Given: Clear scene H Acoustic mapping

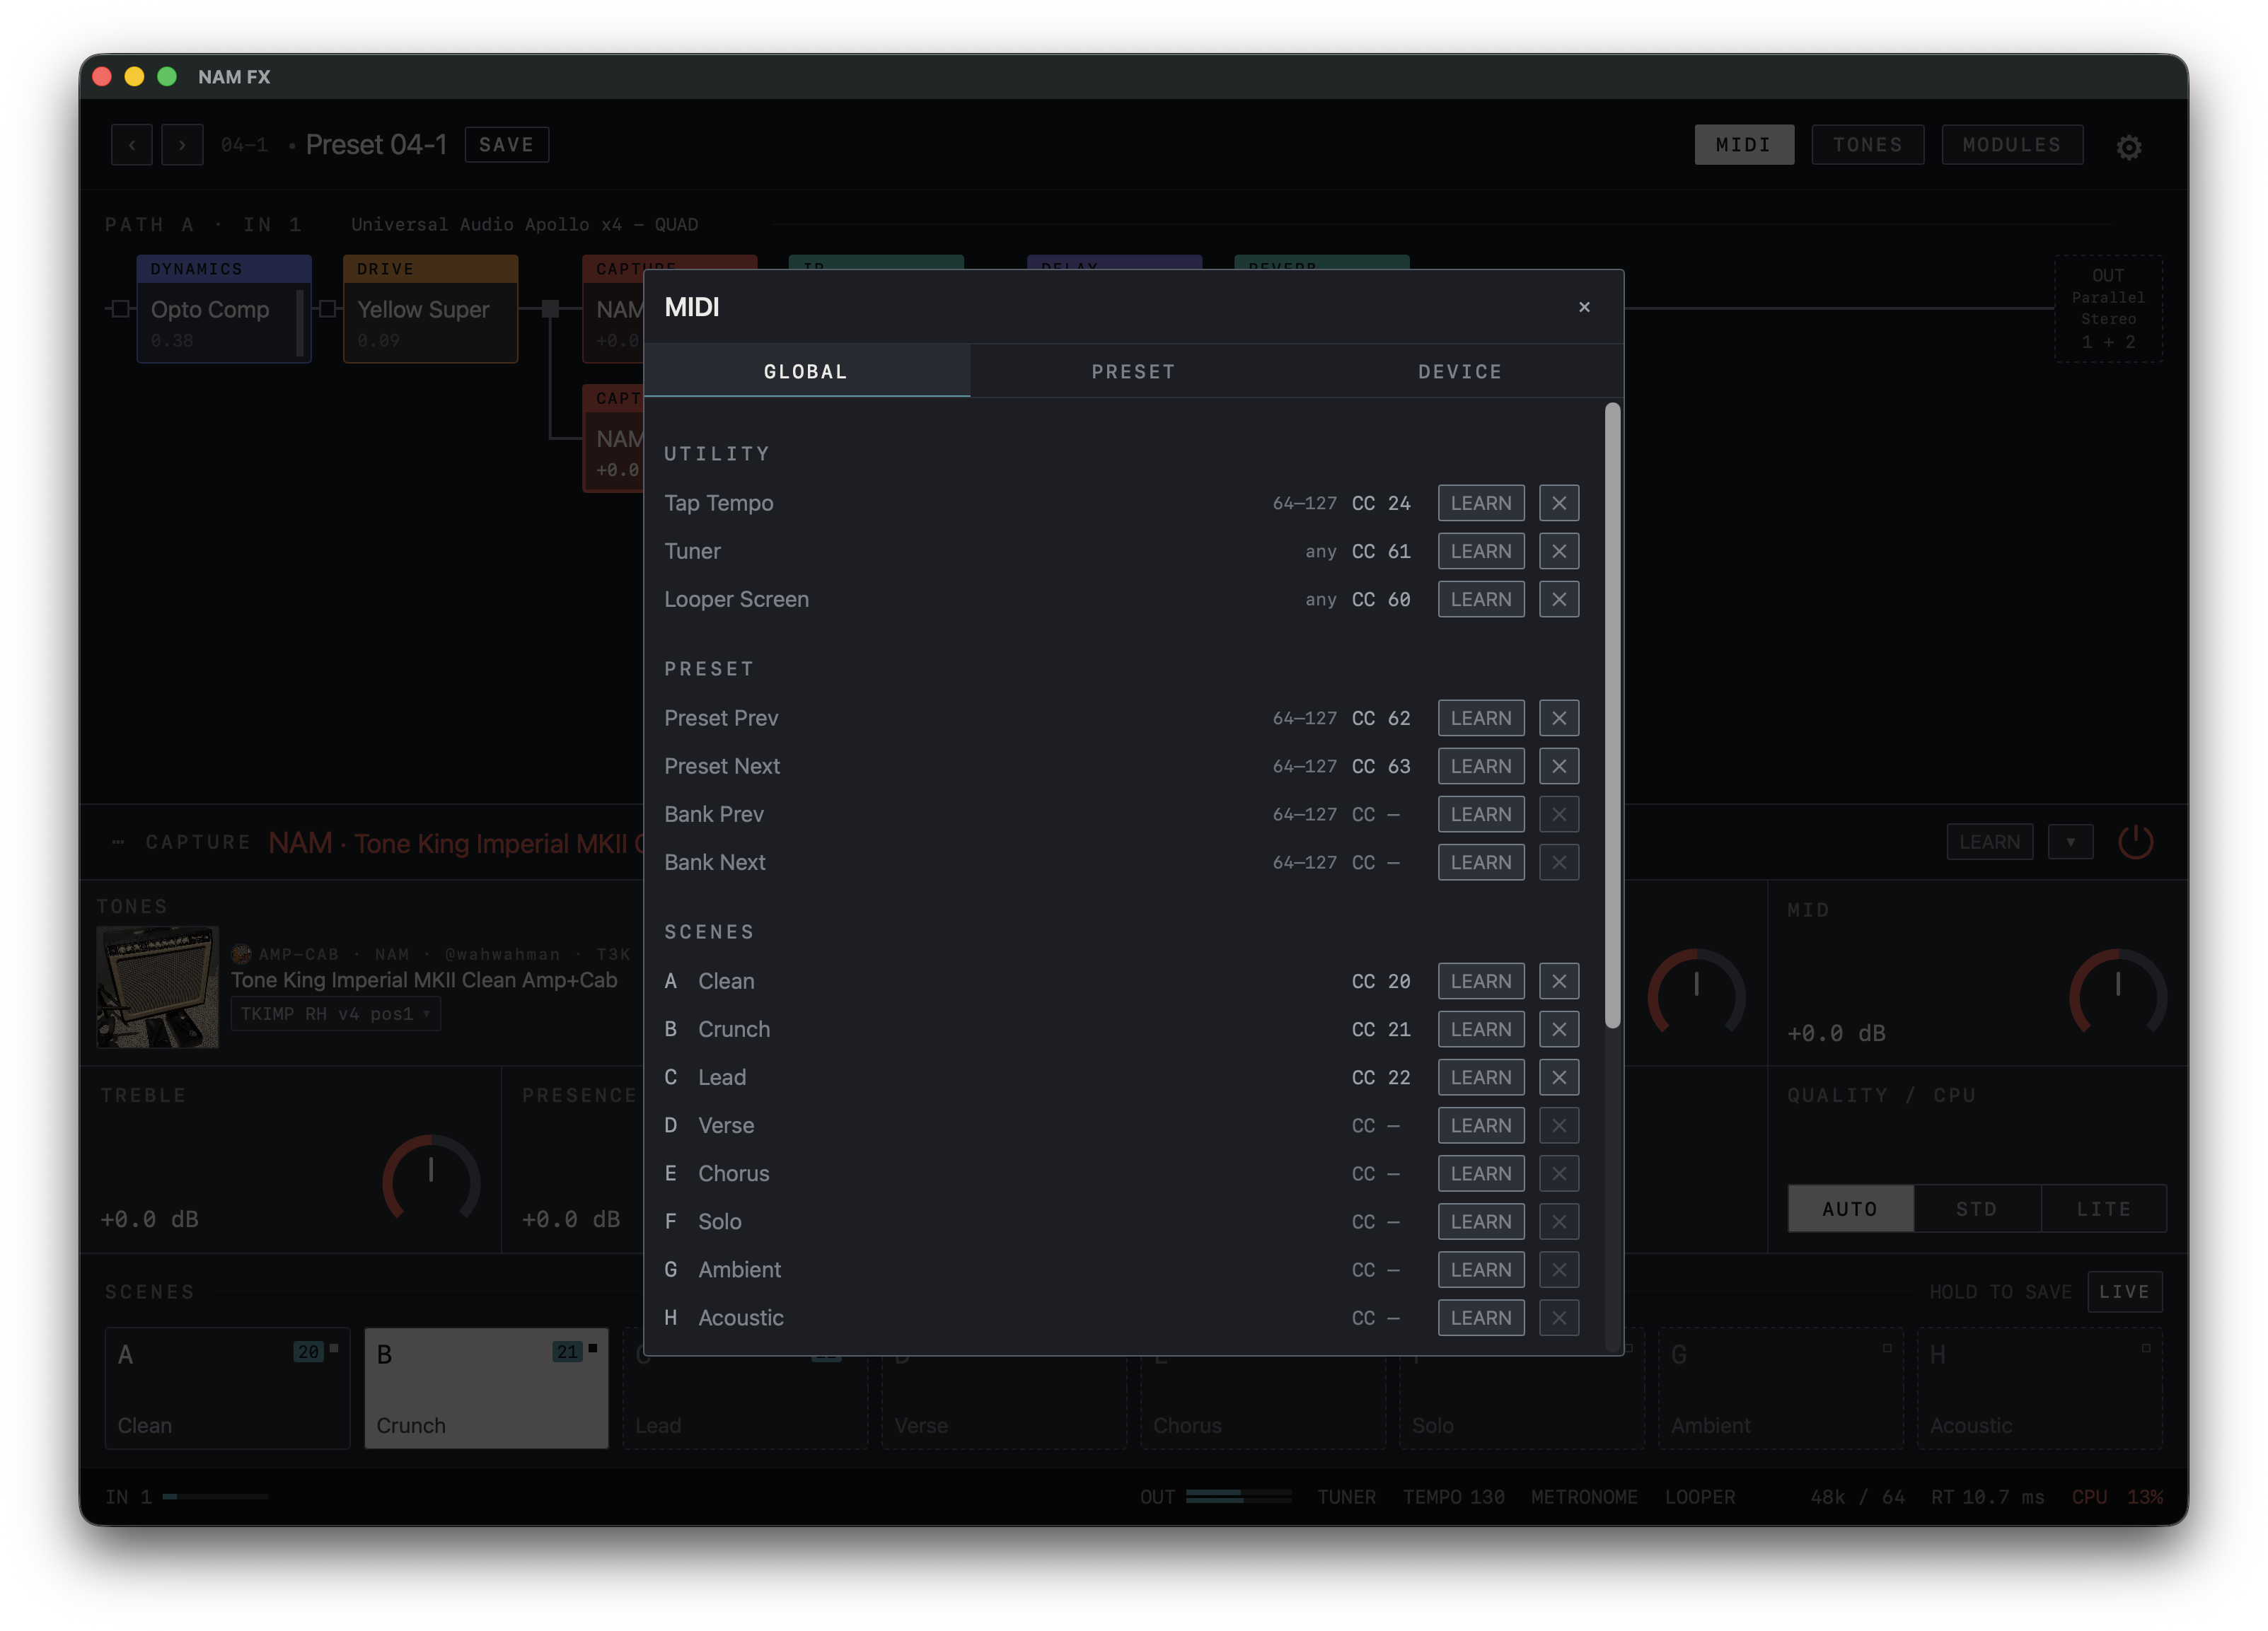Looking at the screenshot, I should 1559,1317.
